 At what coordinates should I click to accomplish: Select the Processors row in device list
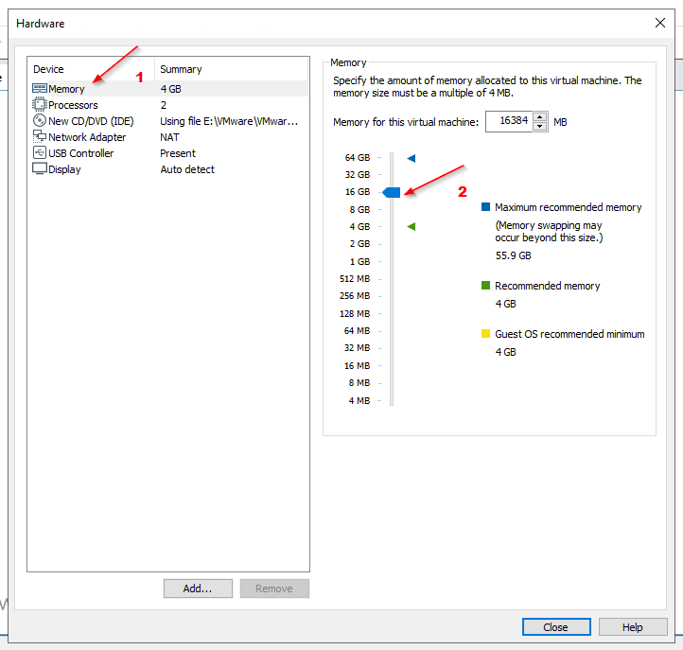(169, 105)
